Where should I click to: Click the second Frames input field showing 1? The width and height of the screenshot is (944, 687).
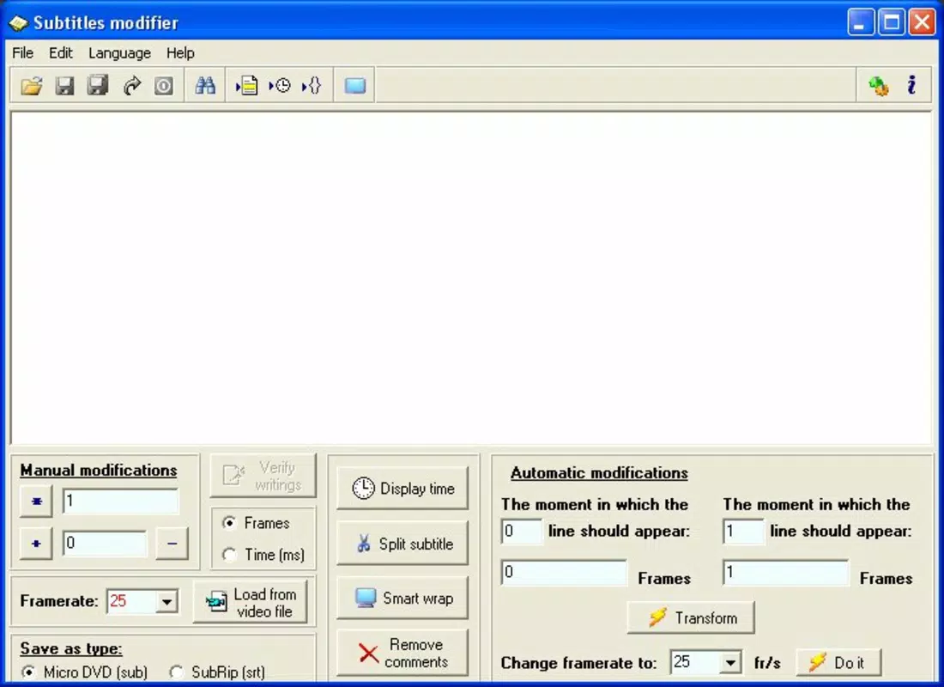pyautogui.click(x=785, y=572)
